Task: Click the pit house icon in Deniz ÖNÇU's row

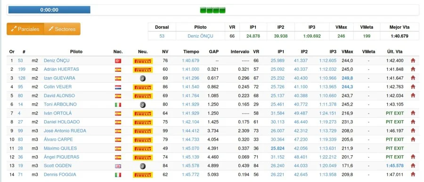Action: [413, 61]
